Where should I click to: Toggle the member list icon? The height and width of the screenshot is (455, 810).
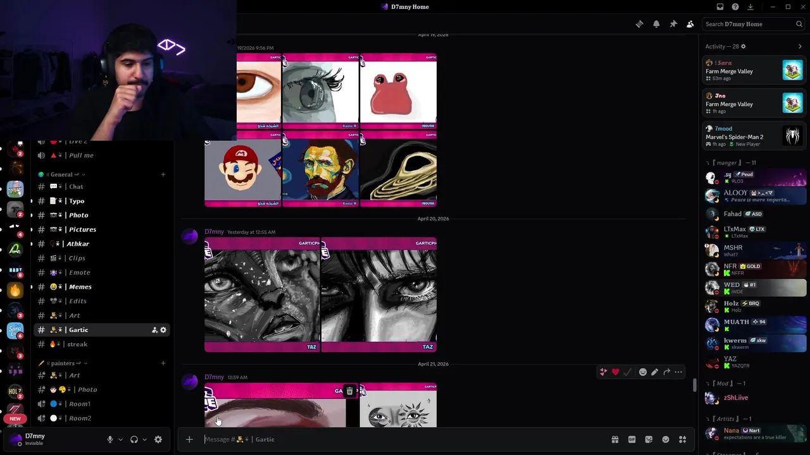click(690, 24)
